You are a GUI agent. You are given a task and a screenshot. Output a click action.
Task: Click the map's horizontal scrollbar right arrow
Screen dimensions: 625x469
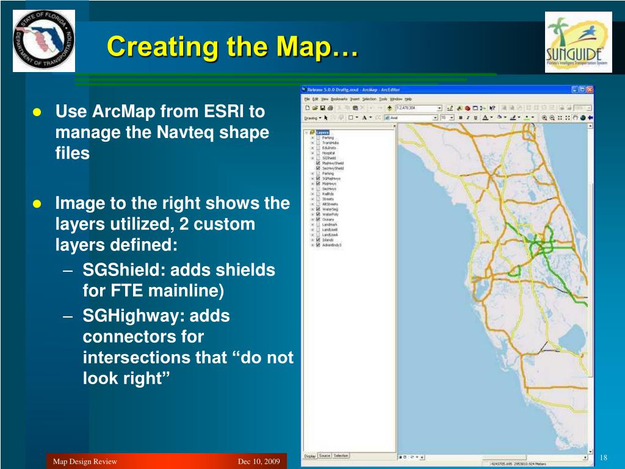click(585, 457)
